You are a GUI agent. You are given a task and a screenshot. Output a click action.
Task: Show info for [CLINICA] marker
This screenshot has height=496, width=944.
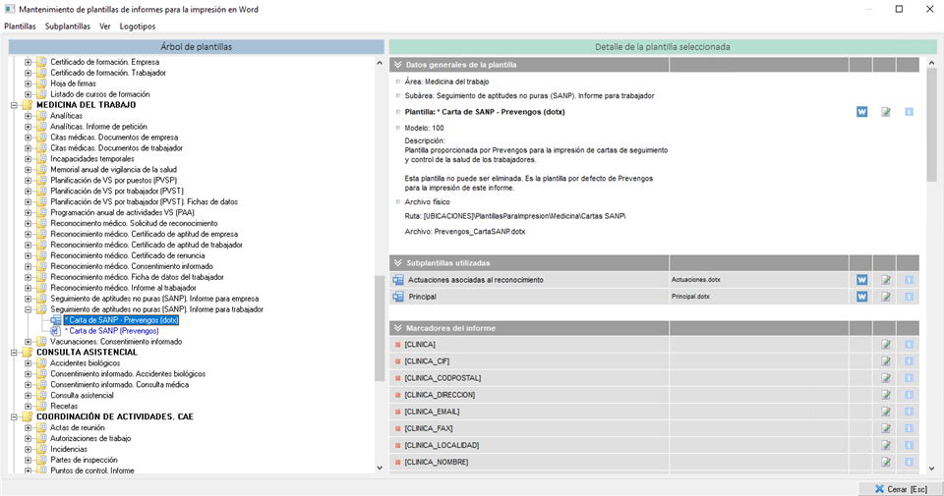909,345
